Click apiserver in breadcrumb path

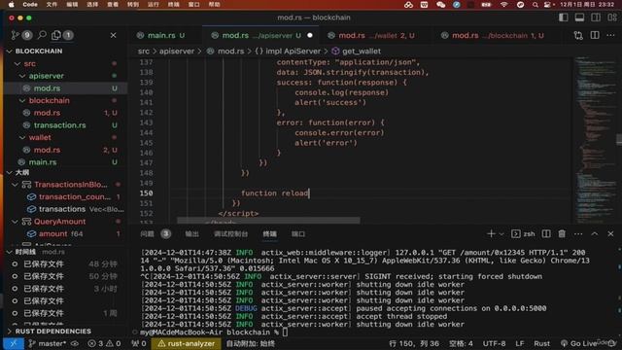click(x=177, y=52)
